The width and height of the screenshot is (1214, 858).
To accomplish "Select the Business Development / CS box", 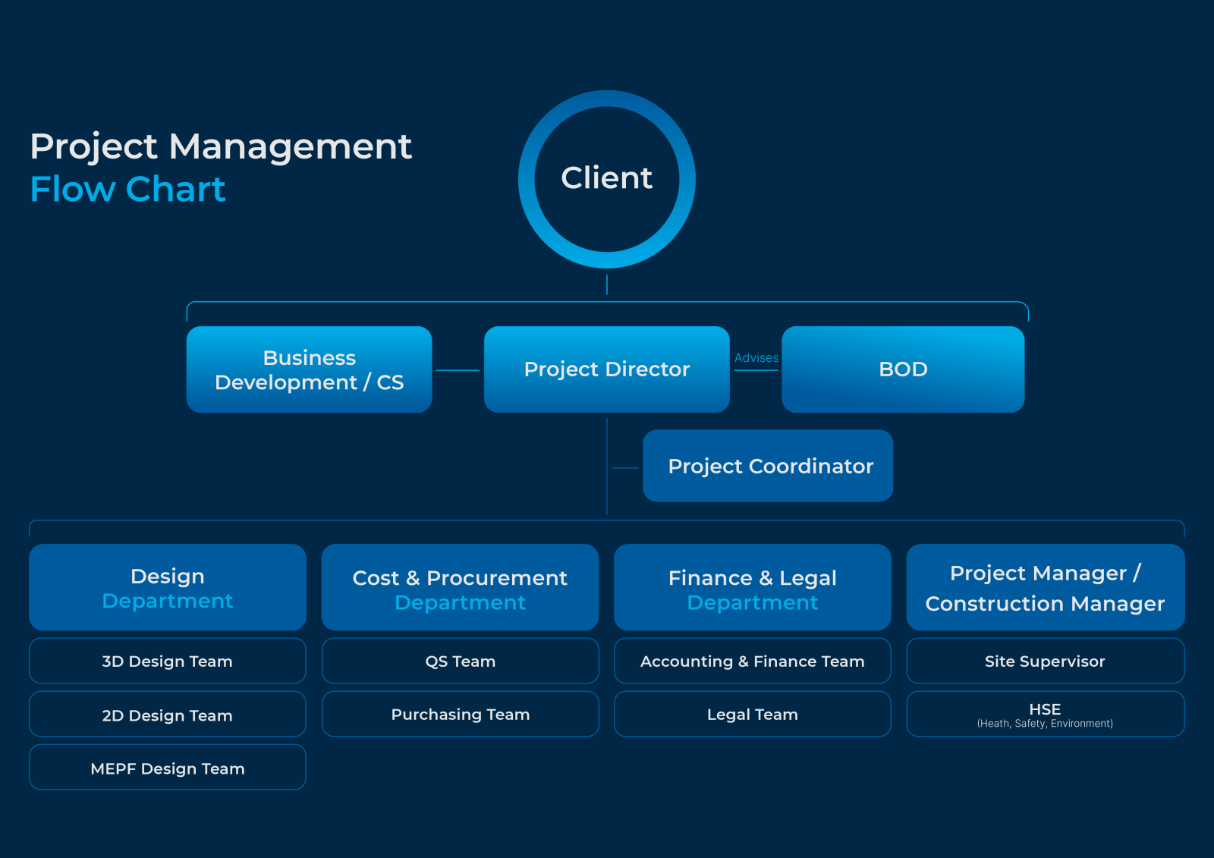I will [309, 369].
